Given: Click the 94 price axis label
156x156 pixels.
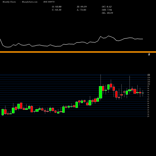Looking at the screenshot, I should [148, 88].
